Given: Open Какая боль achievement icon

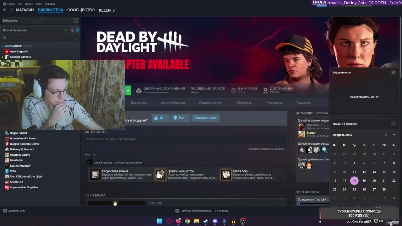Looking at the screenshot, I should coord(226,175).
